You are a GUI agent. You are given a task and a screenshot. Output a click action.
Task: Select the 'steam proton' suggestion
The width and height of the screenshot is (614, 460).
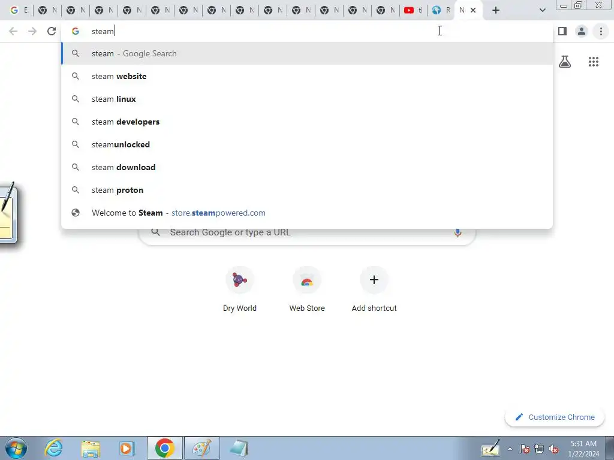click(307, 190)
